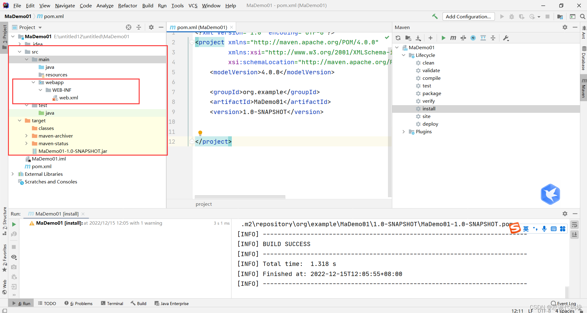This screenshot has width=587, height=313.
Task: Switch Sogou input language 英 indicator
Action: coord(526,229)
